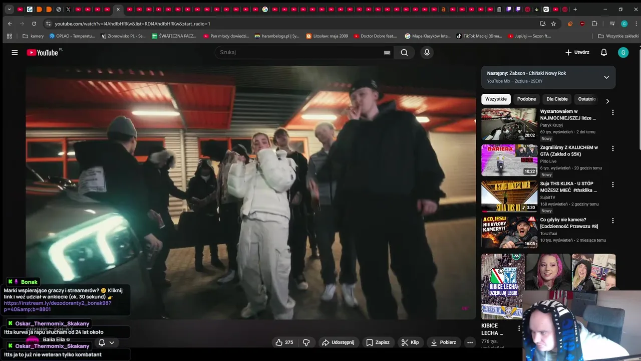Select the Ostatnio filter chip
641x361 pixels.
[587, 99]
